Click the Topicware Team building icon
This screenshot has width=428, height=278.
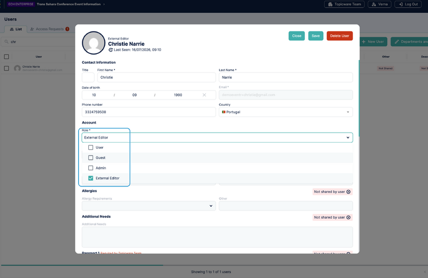[330, 4]
